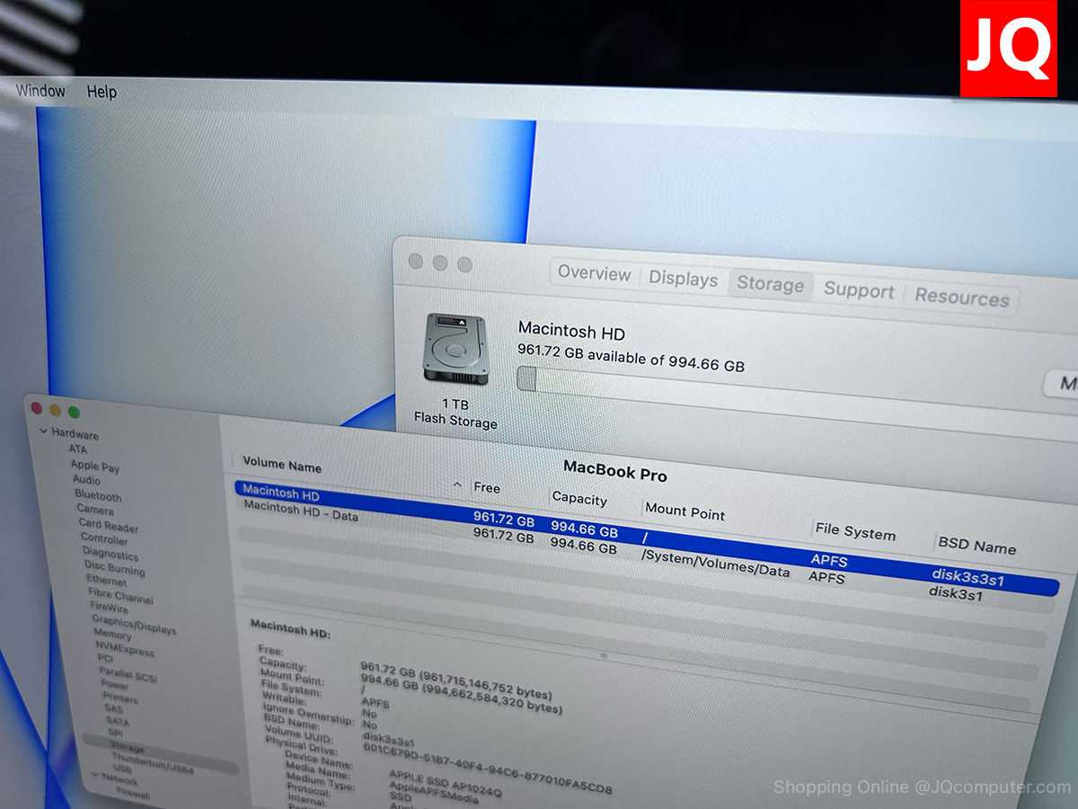Screen dimensions: 1078x809
Task: Select Parallel SCSI in the sidebar
Action: pyautogui.click(x=128, y=675)
